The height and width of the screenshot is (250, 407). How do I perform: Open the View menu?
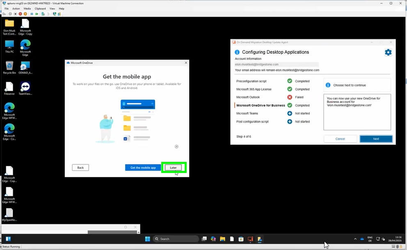(x=52, y=9)
